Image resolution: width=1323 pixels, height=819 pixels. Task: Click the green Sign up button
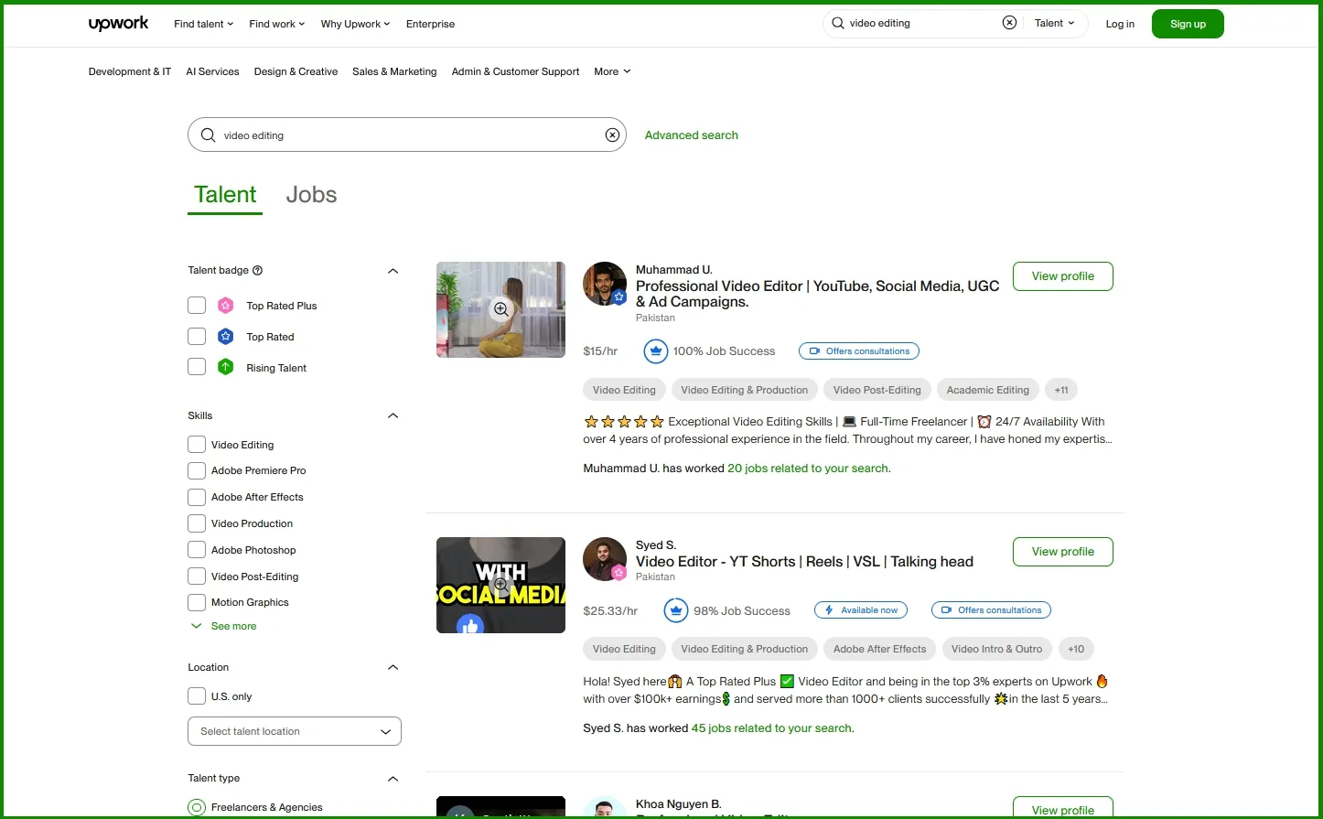pos(1187,24)
